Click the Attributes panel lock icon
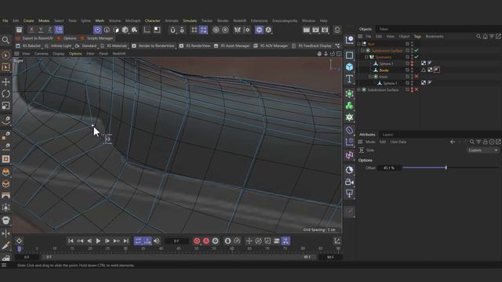Viewport: 502px width, 282px height. click(486, 142)
